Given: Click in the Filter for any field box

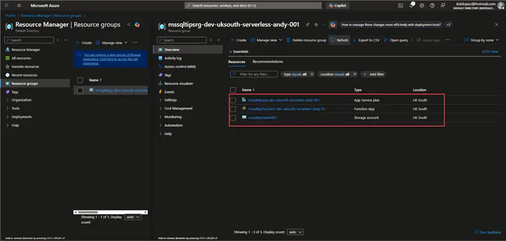Looking at the screenshot, I should point(254,74).
